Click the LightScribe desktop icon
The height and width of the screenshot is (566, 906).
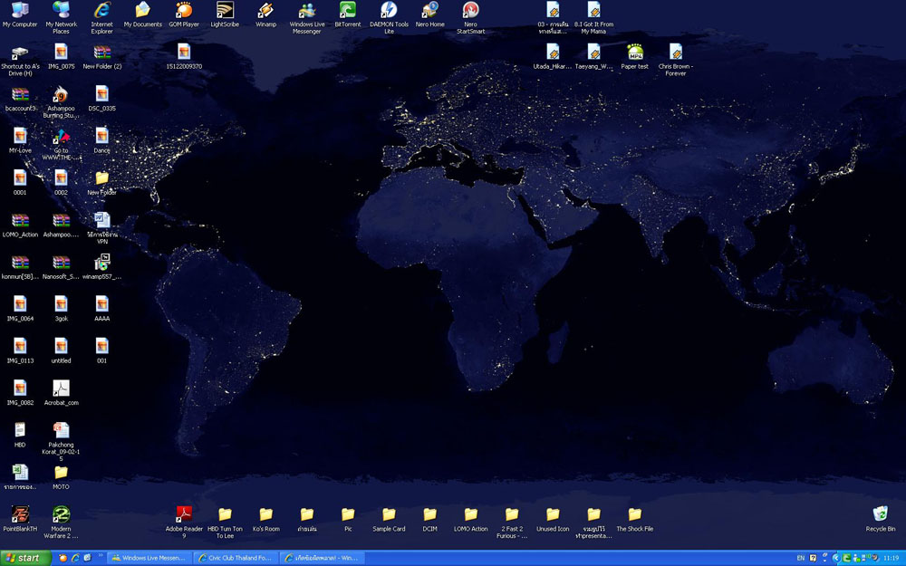225,11
